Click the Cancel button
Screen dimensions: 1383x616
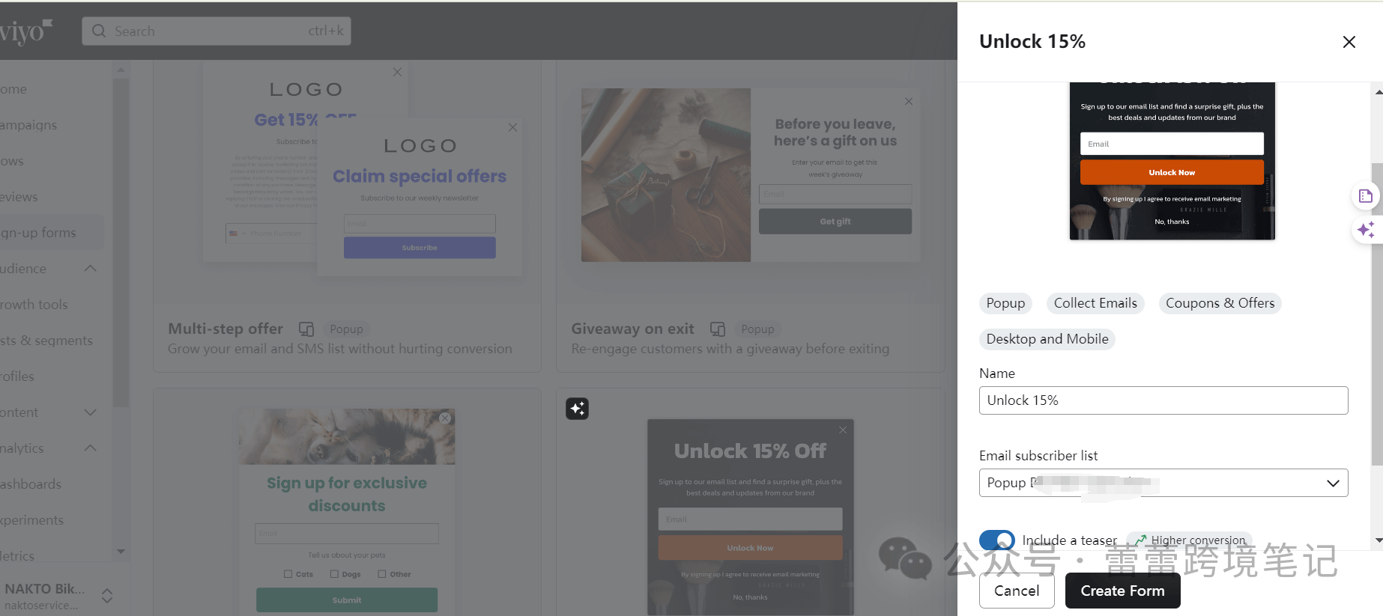pos(1016,591)
